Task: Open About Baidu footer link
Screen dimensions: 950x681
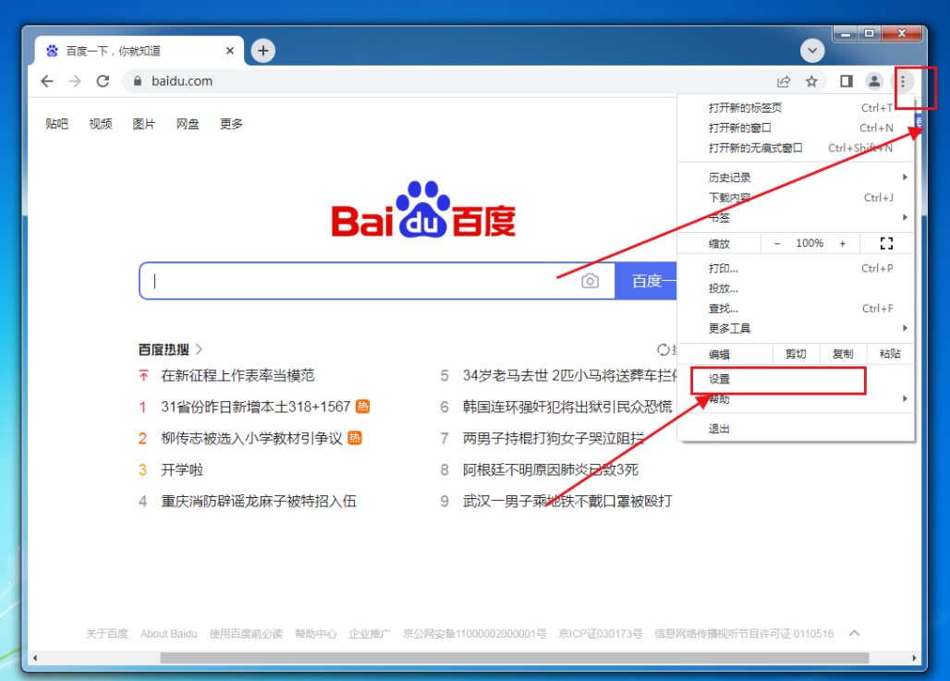Action: pyautogui.click(x=169, y=634)
